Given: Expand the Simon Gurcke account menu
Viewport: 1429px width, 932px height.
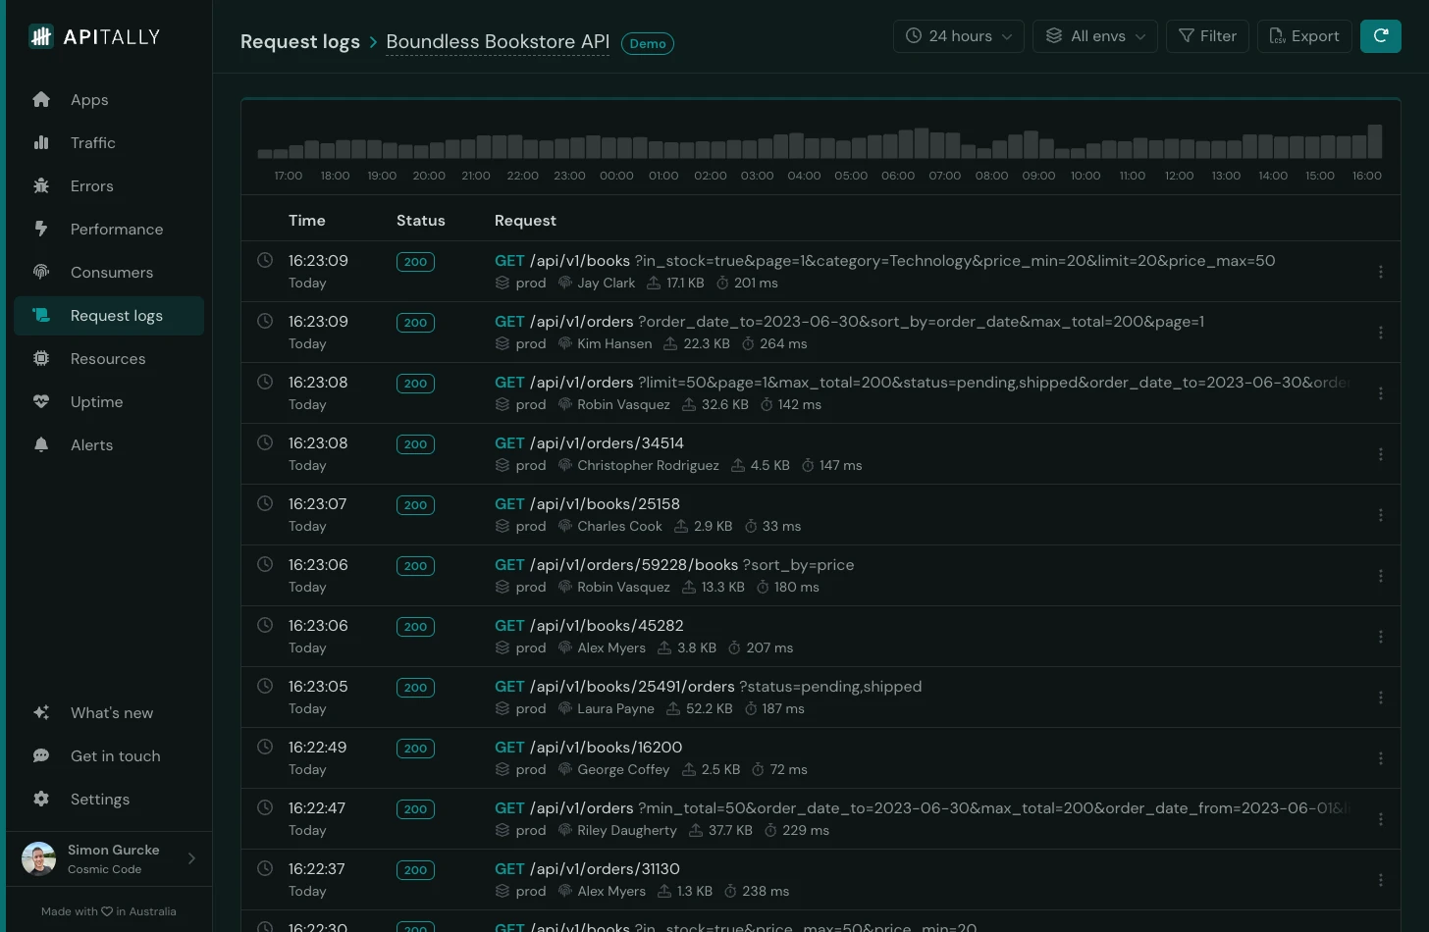Looking at the screenshot, I should point(108,858).
